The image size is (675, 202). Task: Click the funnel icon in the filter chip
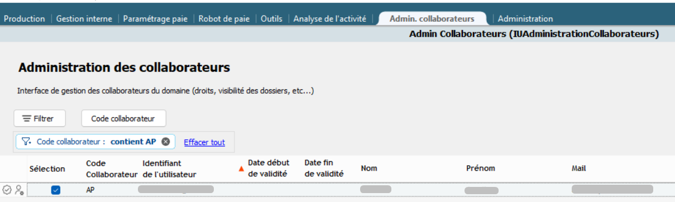point(26,142)
